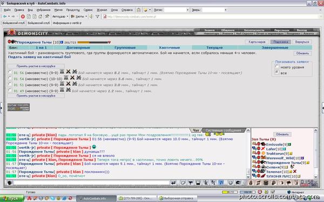Open the smiley emoticon picker in chat

[231, 183]
